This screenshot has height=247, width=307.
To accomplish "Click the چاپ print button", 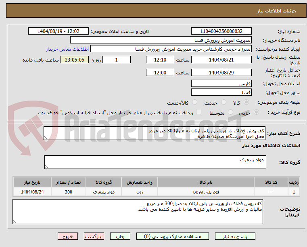I will [x=120, y=236].
